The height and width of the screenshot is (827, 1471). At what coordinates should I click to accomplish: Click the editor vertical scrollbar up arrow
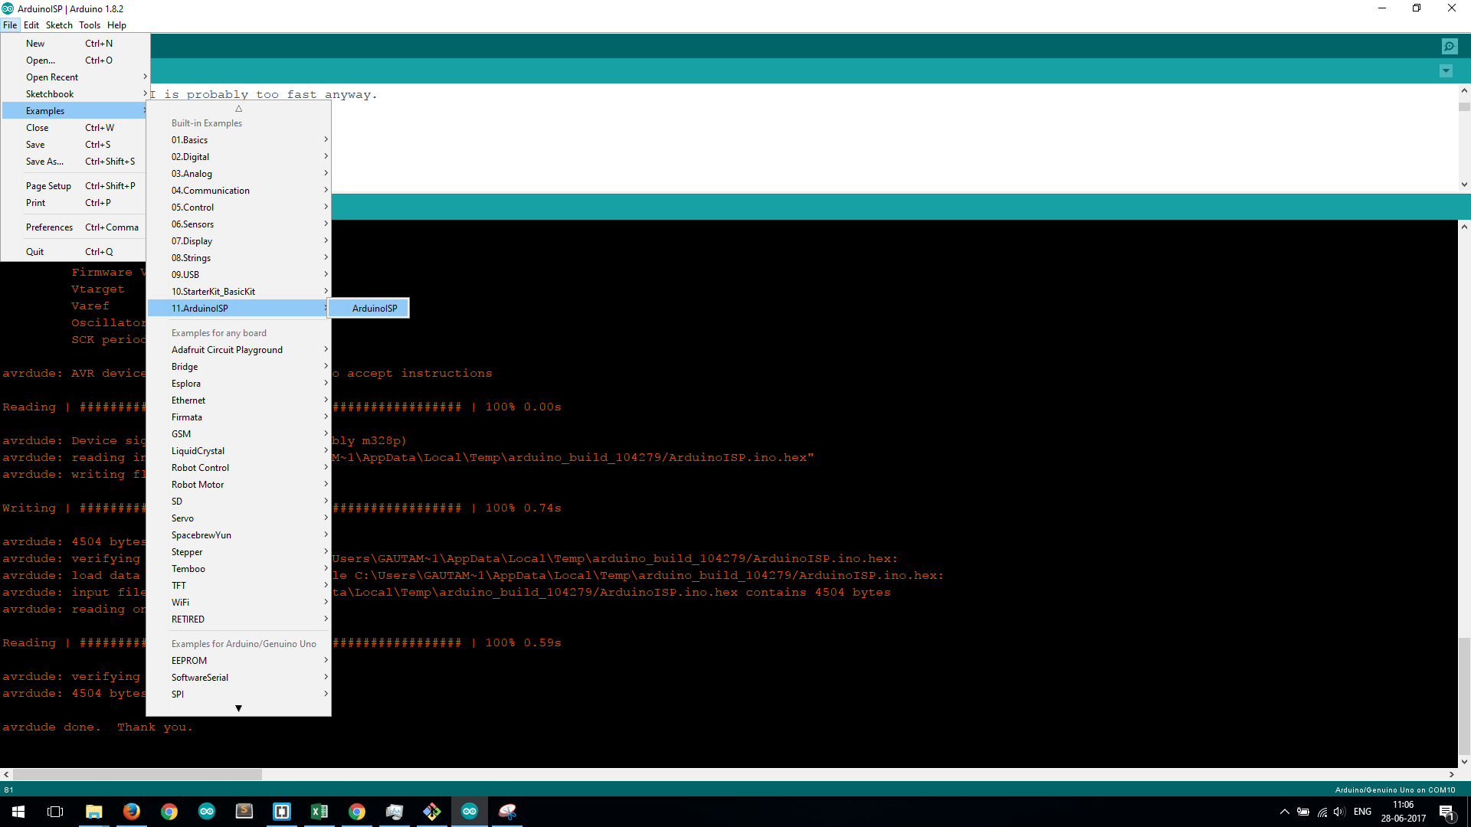[x=1464, y=91]
